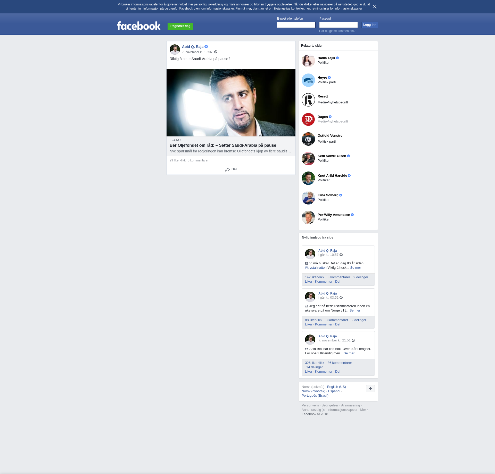Click the verified badge beside Abid Q. Raja
Image resolution: width=495 pixels, height=474 pixels.
pos(206,47)
